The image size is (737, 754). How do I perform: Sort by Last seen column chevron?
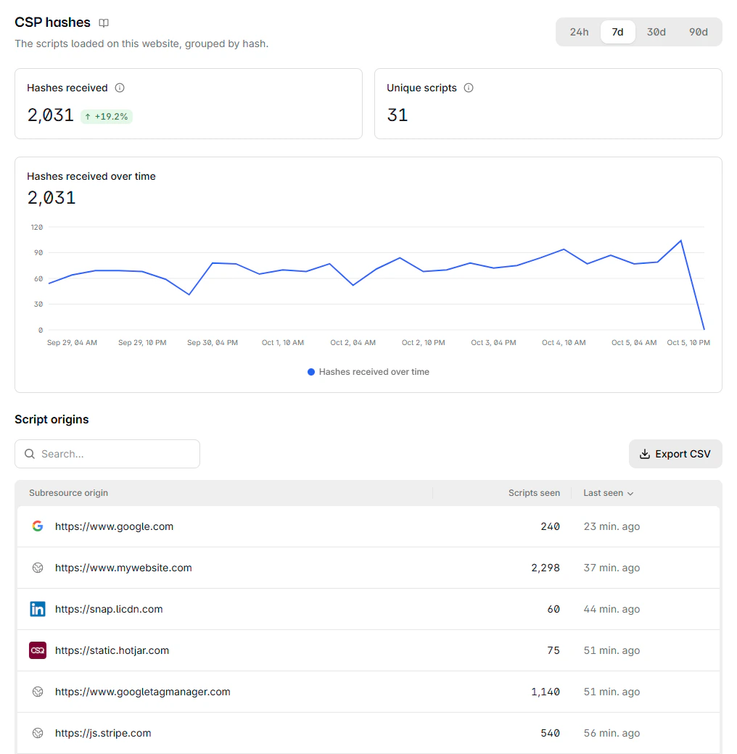tap(630, 494)
